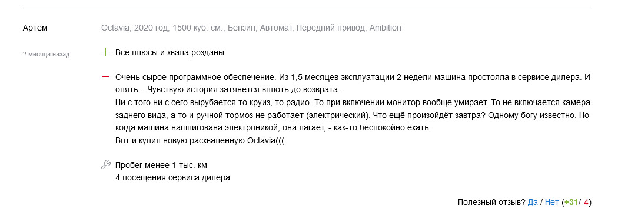Click the green +31 vote count
Image resolution: width=618 pixels, height=215 pixels.
571,203
